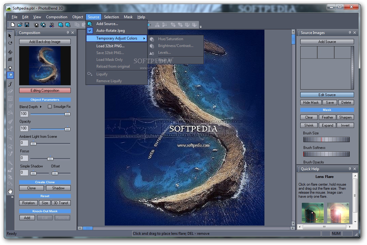The width and height of the screenshot is (367, 245).
Task: Click the flip horizontal toolbar icon
Action: click(x=157, y=25)
